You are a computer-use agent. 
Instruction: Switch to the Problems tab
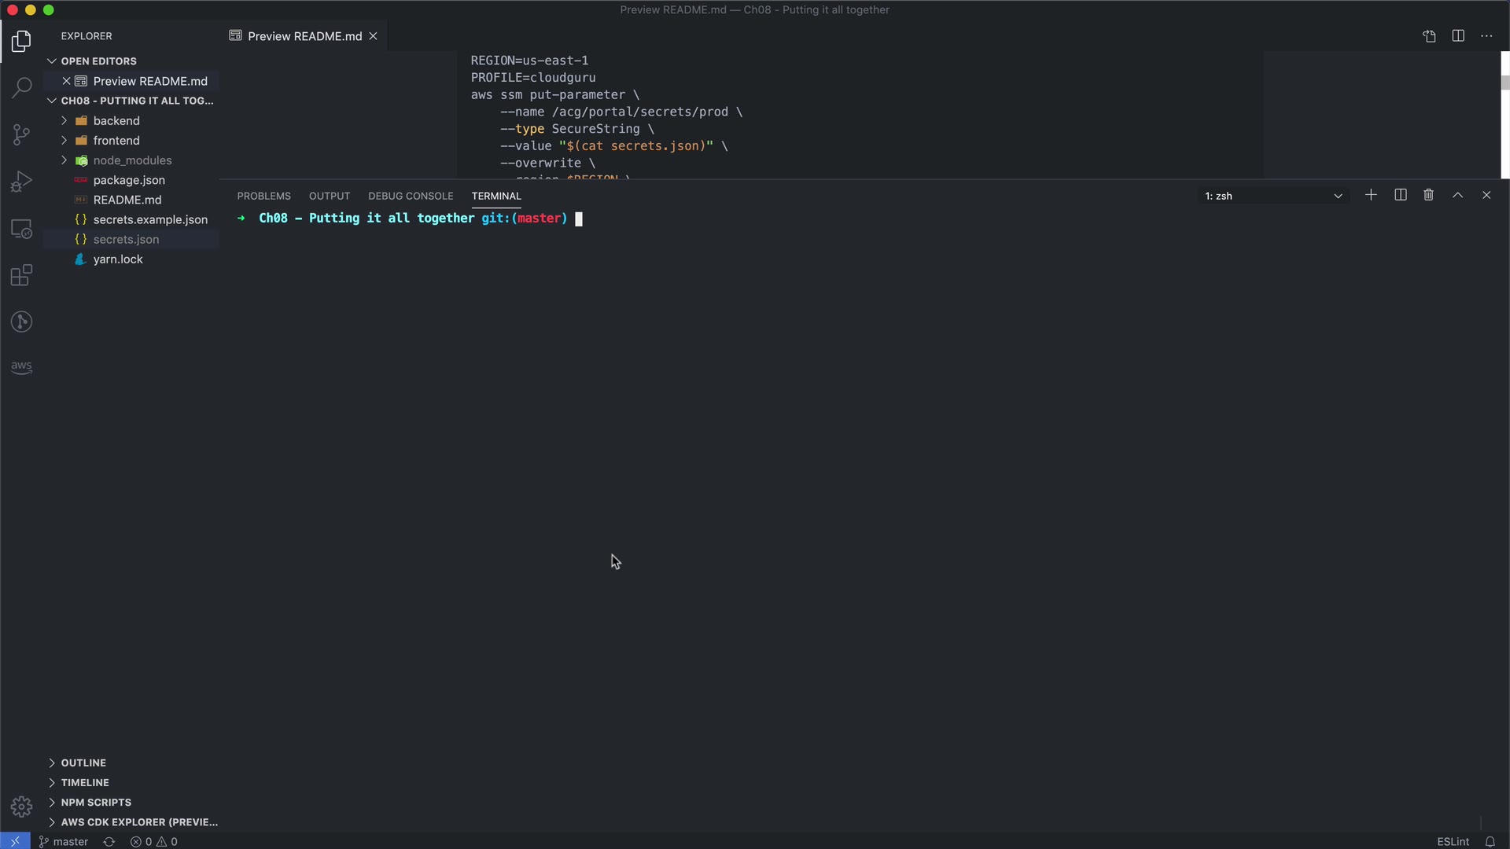[263, 196]
